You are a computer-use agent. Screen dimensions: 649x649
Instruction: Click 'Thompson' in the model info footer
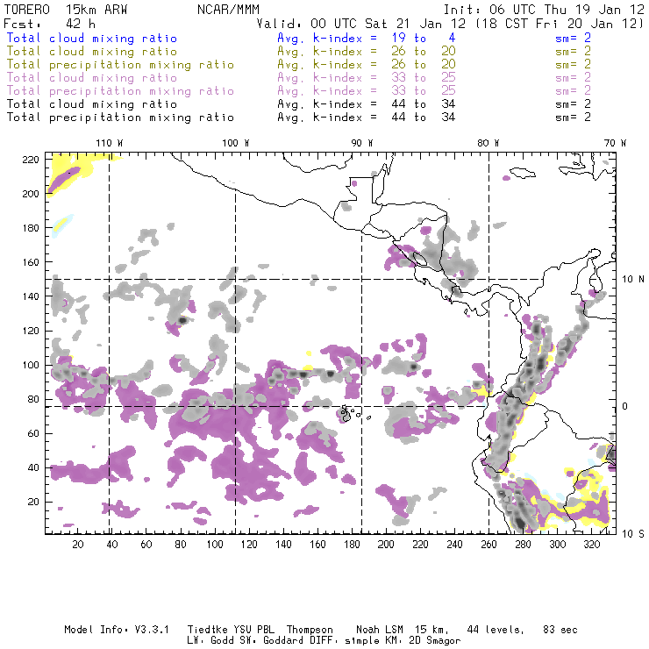(x=310, y=630)
